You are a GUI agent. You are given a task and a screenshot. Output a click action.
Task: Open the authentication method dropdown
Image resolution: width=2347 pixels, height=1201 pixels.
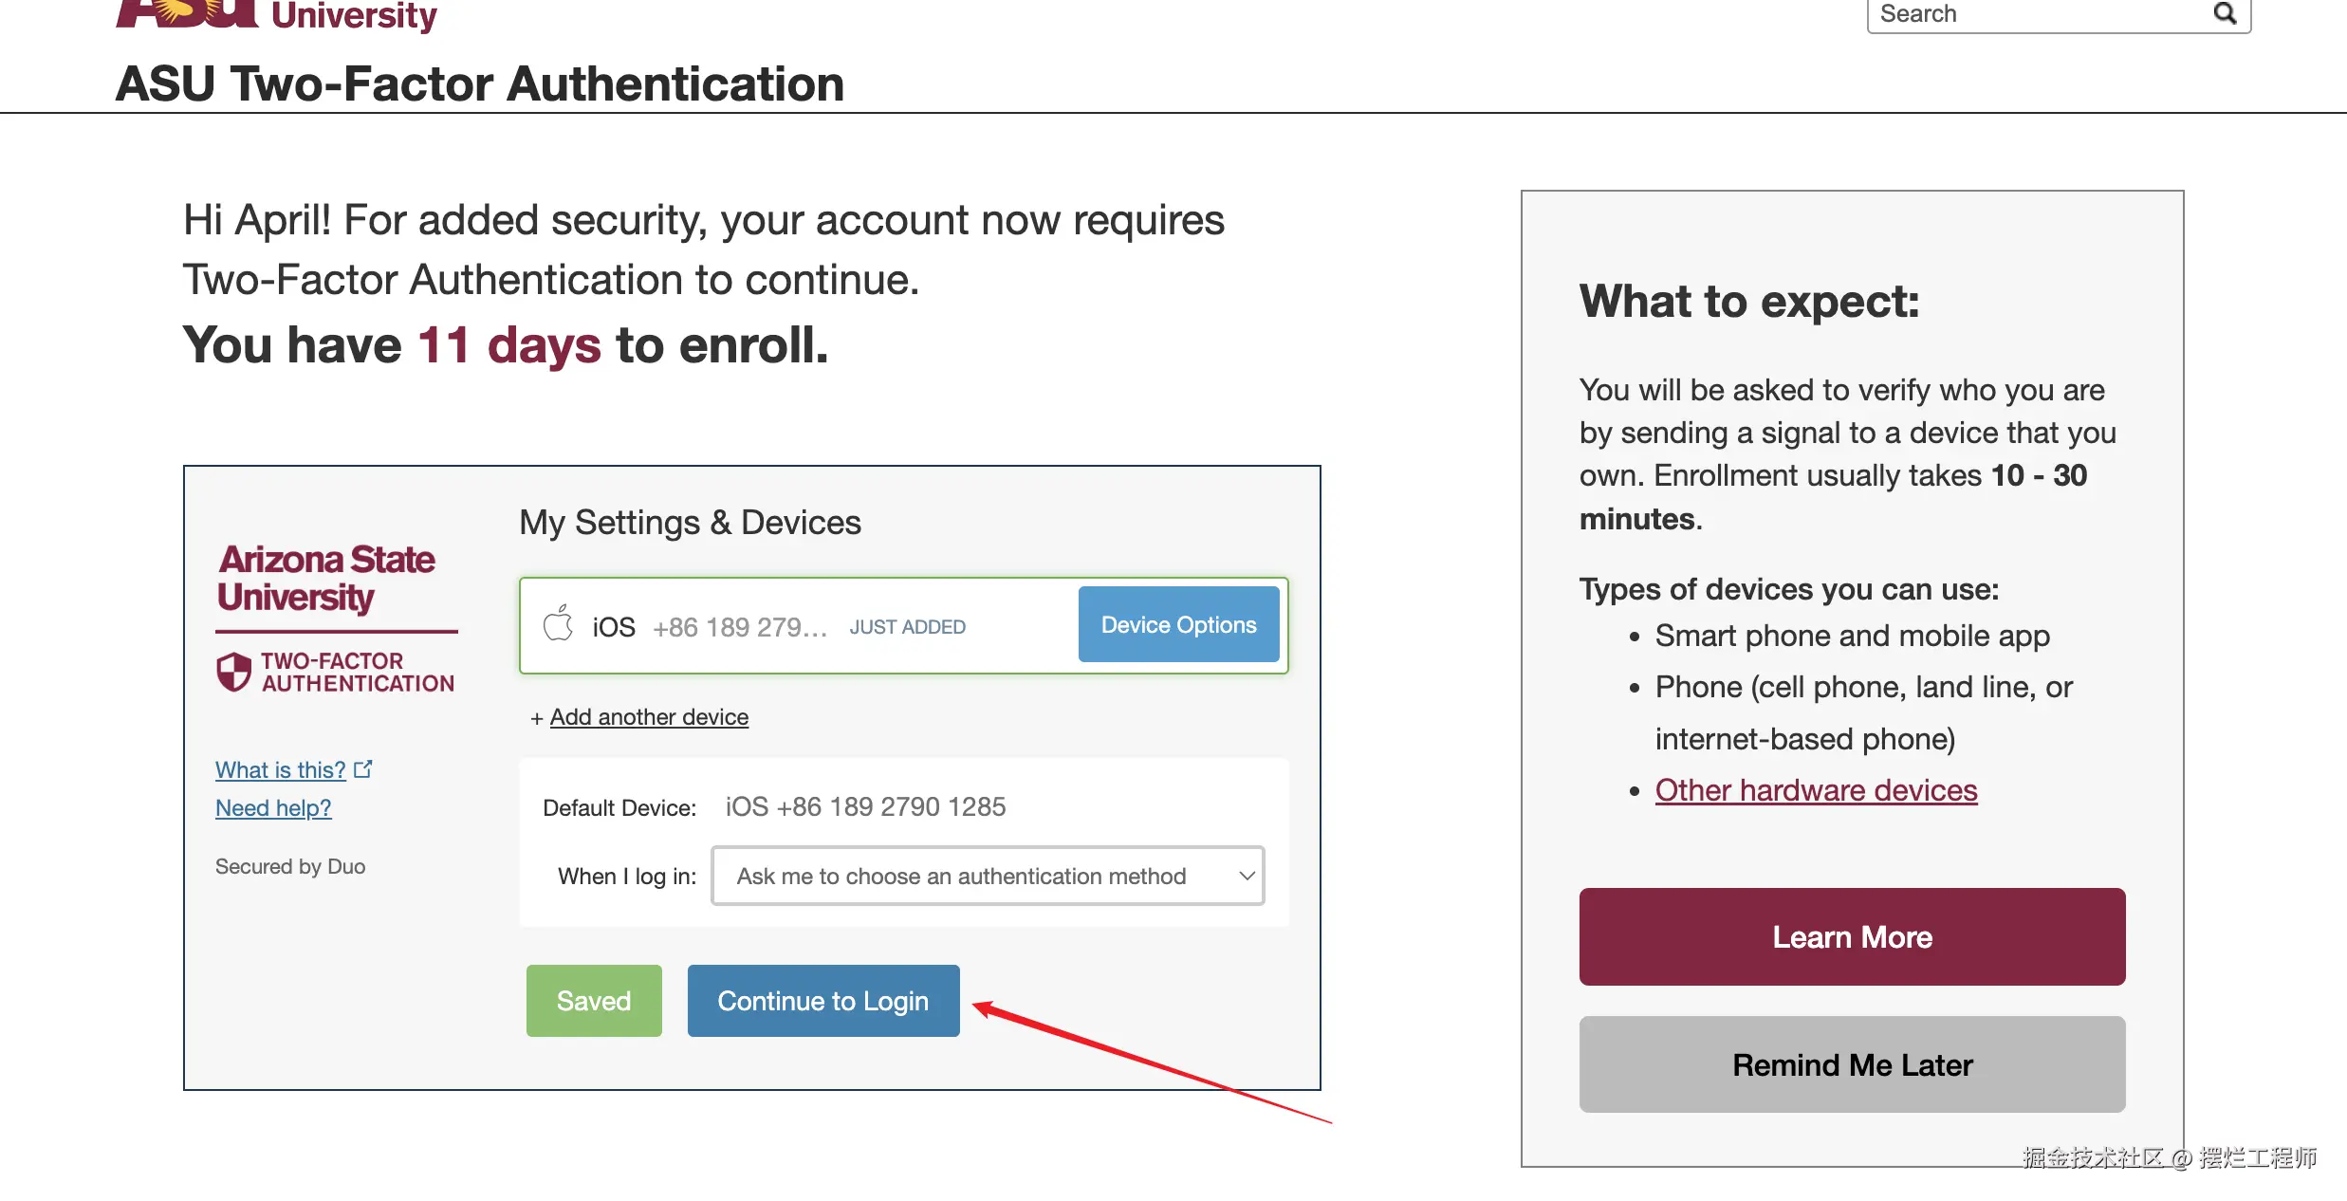tap(987, 876)
